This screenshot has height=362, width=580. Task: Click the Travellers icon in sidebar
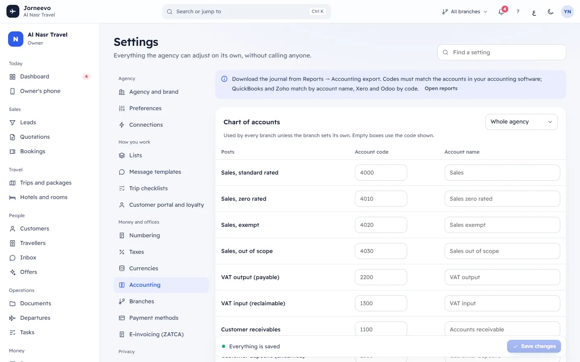12,243
